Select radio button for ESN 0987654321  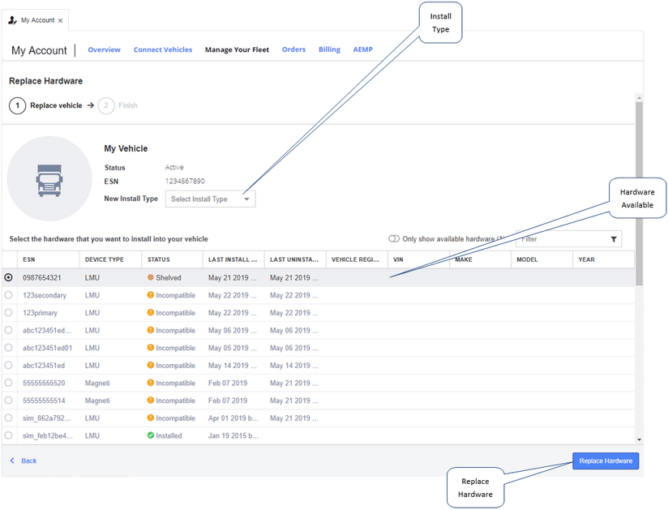[9, 277]
